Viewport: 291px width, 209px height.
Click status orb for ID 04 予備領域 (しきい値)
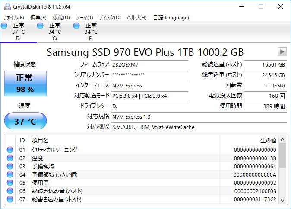coord(10,174)
